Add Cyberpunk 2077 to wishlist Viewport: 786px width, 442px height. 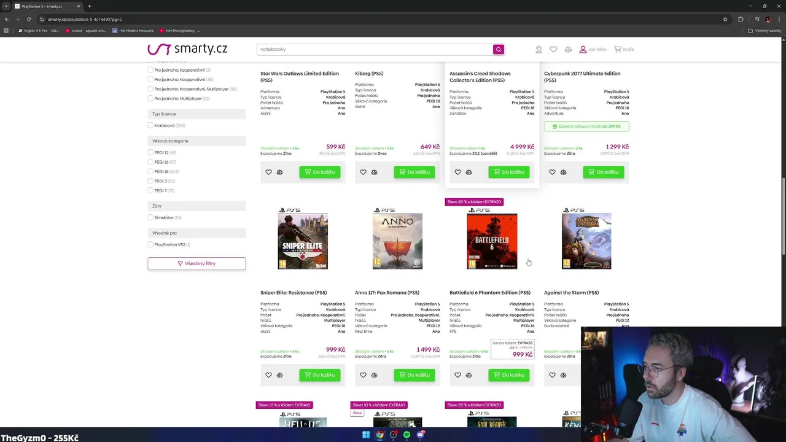pyautogui.click(x=552, y=173)
